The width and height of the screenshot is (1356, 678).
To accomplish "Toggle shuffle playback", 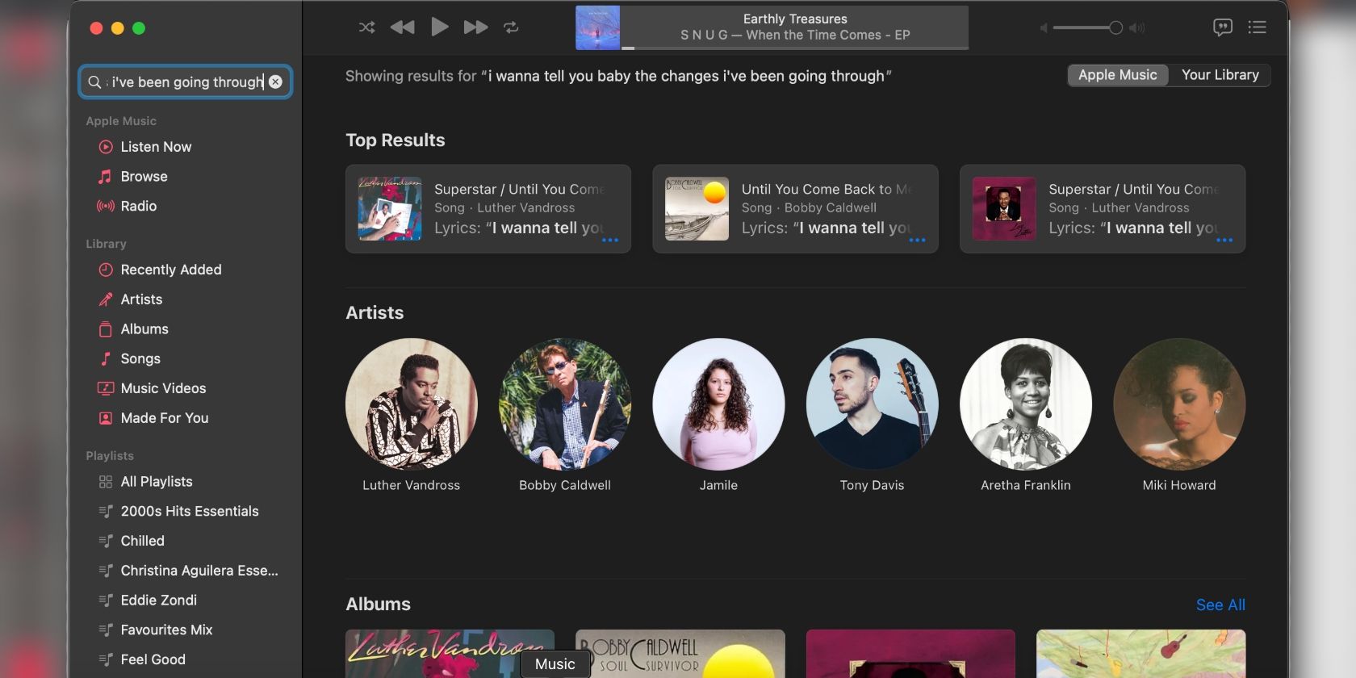I will tap(366, 27).
